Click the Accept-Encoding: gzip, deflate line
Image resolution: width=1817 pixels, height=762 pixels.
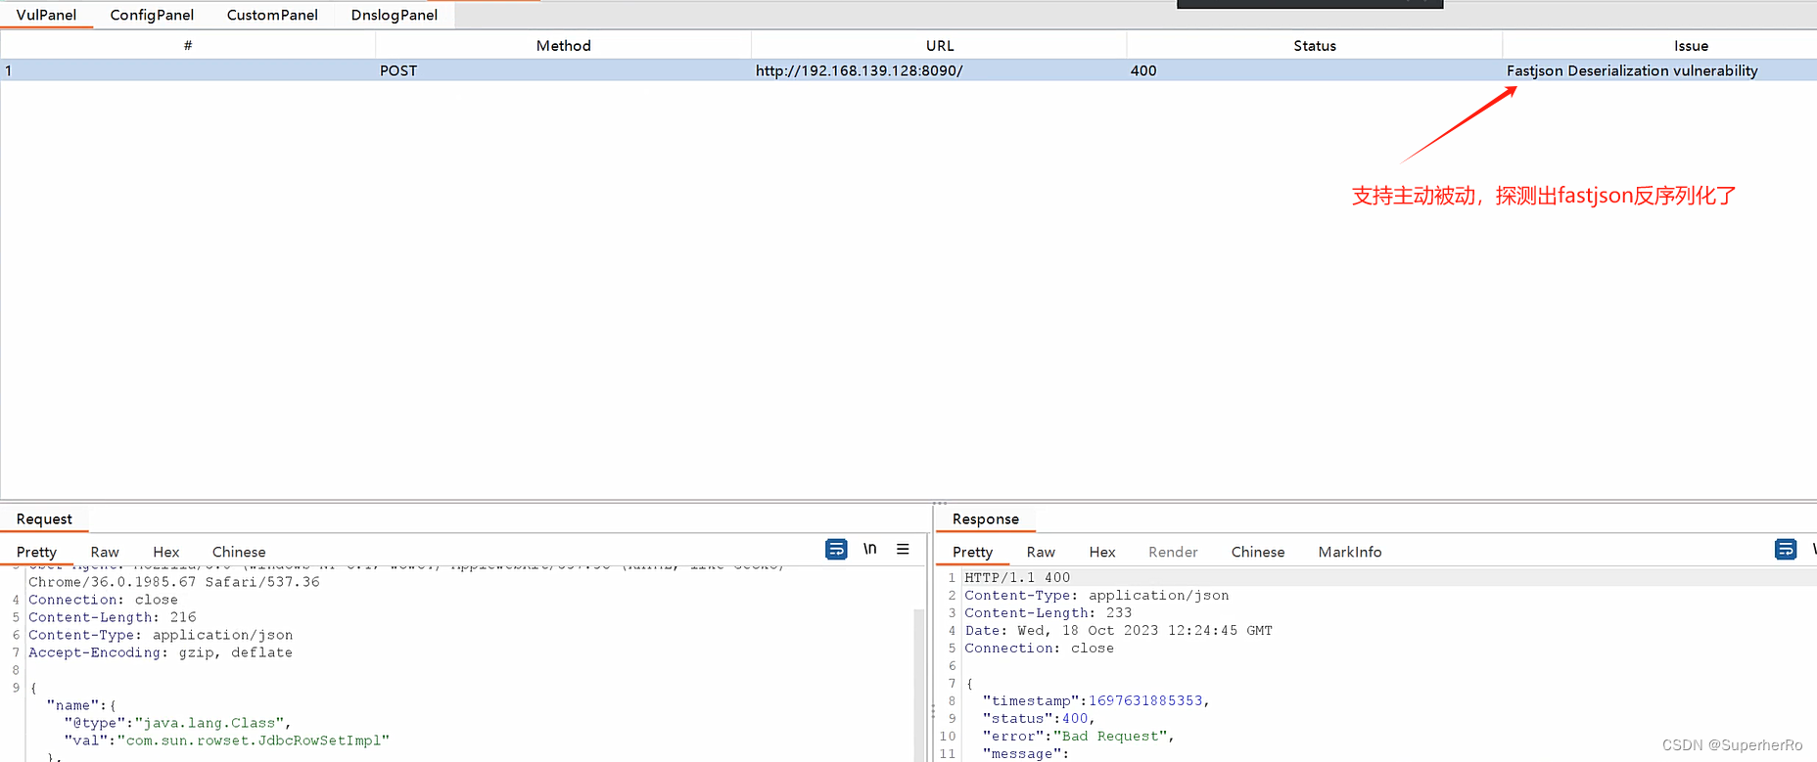(161, 652)
